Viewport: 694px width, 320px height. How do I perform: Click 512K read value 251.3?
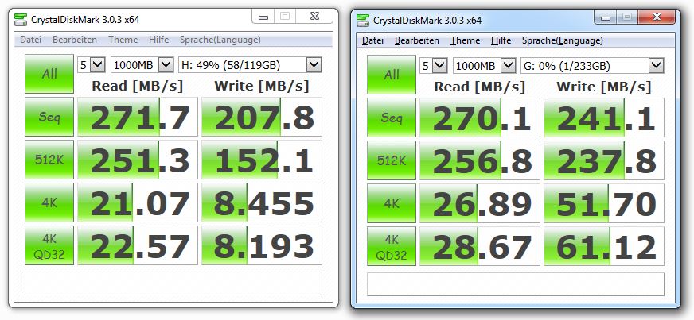coord(138,160)
